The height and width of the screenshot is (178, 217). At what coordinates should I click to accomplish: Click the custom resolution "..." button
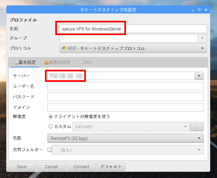coord(197,127)
